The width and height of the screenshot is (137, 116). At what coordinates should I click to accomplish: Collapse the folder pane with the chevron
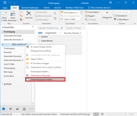click(x=33, y=27)
